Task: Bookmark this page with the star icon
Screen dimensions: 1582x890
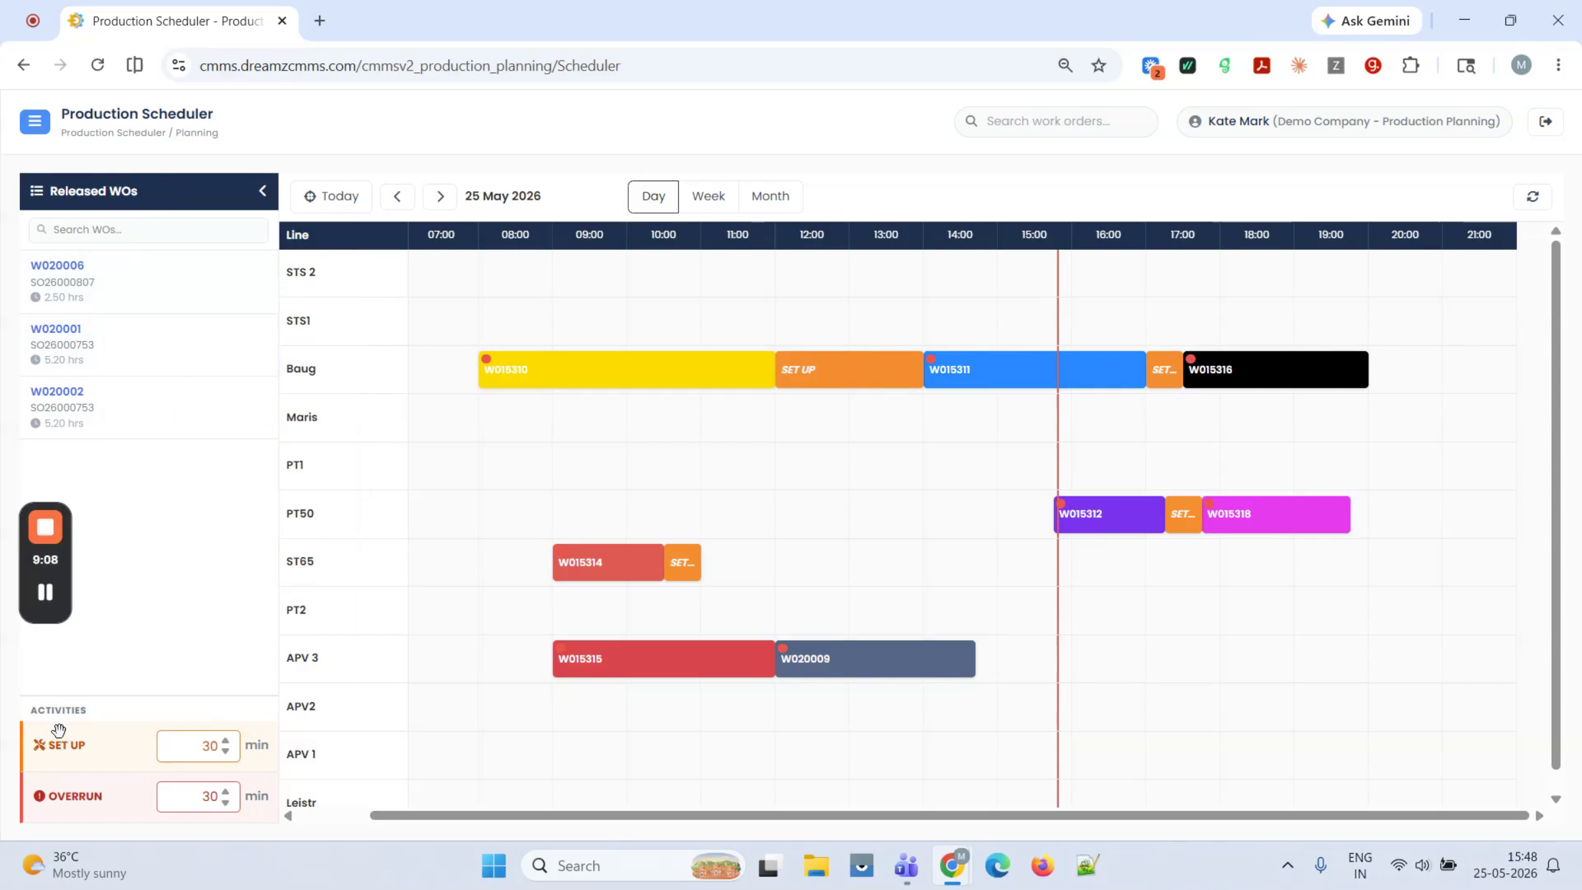Action: coord(1098,65)
